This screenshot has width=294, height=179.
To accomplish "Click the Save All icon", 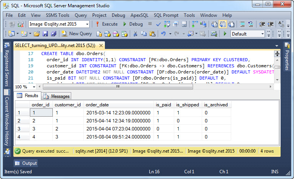I will [53, 34].
